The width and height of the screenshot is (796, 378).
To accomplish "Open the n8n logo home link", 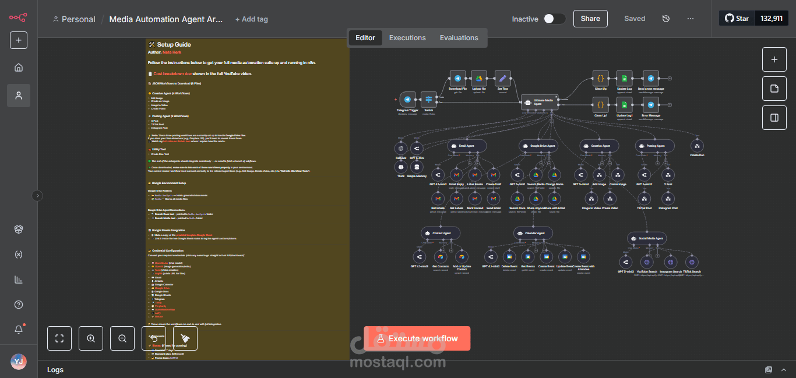I will [x=18, y=17].
